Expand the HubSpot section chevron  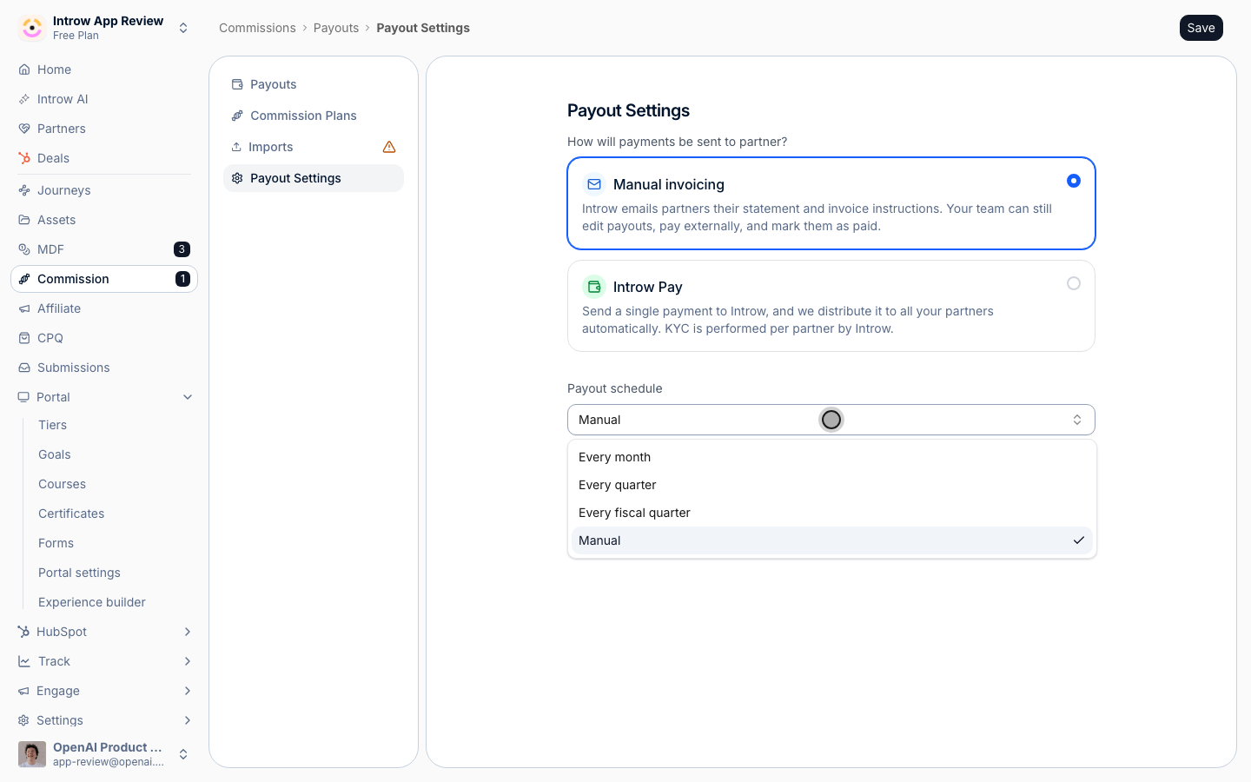(x=188, y=632)
